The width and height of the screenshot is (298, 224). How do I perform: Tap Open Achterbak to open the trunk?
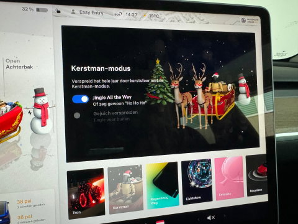pos(19,64)
